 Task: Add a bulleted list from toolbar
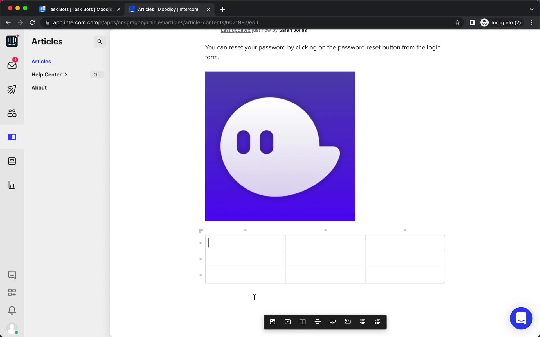363,322
